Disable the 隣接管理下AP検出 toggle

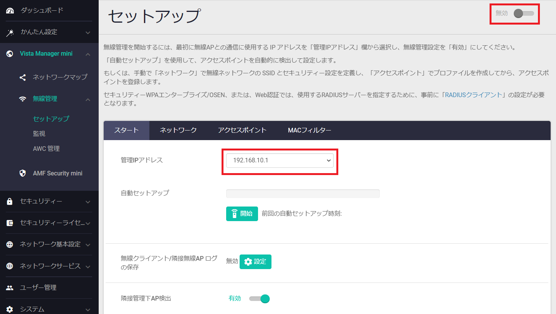pyautogui.click(x=260, y=299)
